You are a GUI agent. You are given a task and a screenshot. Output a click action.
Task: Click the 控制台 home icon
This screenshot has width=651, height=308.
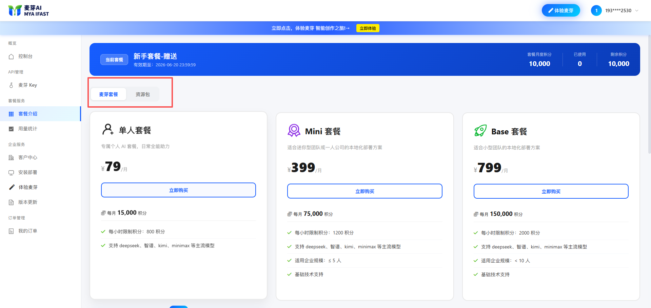tap(11, 57)
